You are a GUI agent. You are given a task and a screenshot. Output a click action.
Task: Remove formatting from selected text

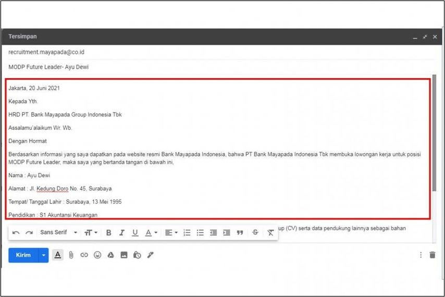point(270,232)
